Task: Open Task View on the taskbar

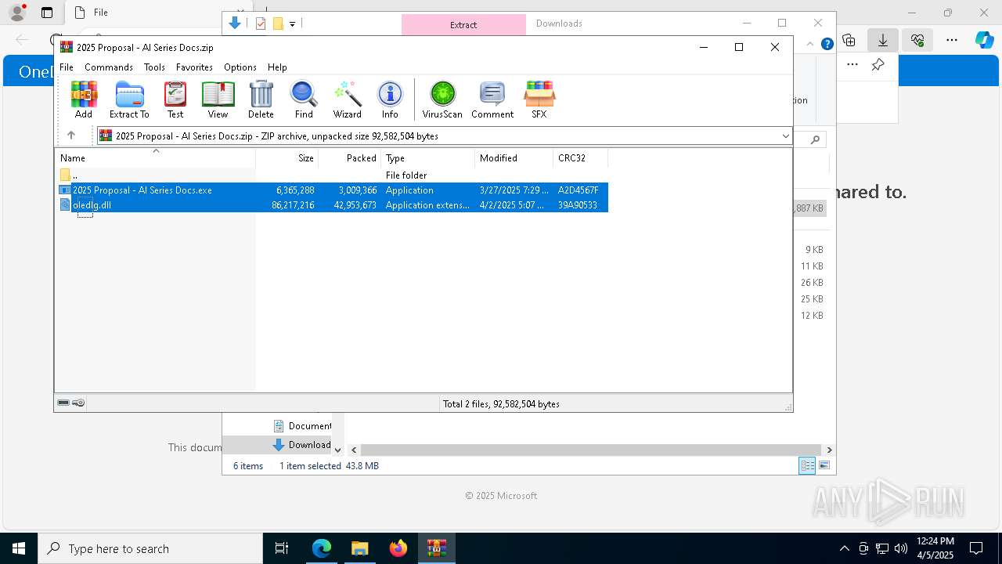Action: [x=282, y=548]
